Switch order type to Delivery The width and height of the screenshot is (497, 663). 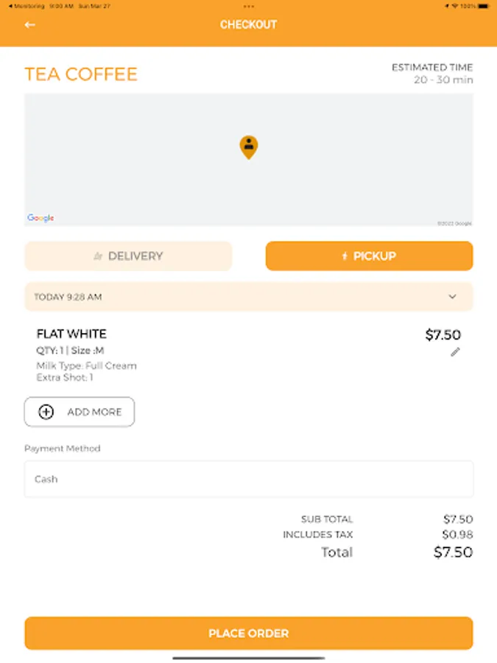tap(128, 256)
